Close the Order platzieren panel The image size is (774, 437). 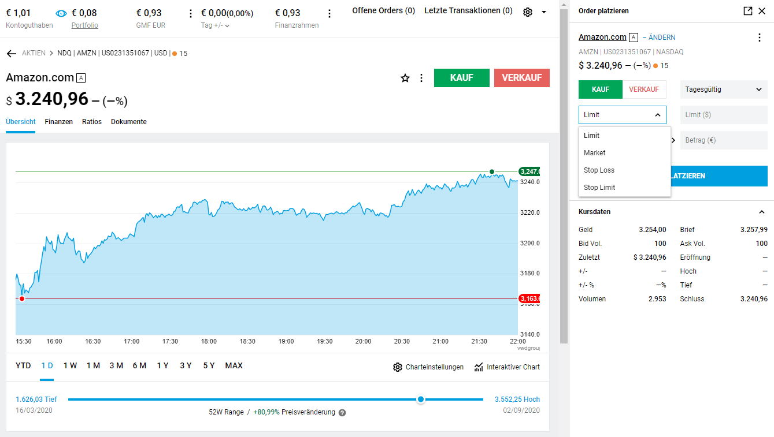pos(762,11)
